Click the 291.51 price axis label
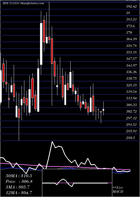 click(131, 124)
